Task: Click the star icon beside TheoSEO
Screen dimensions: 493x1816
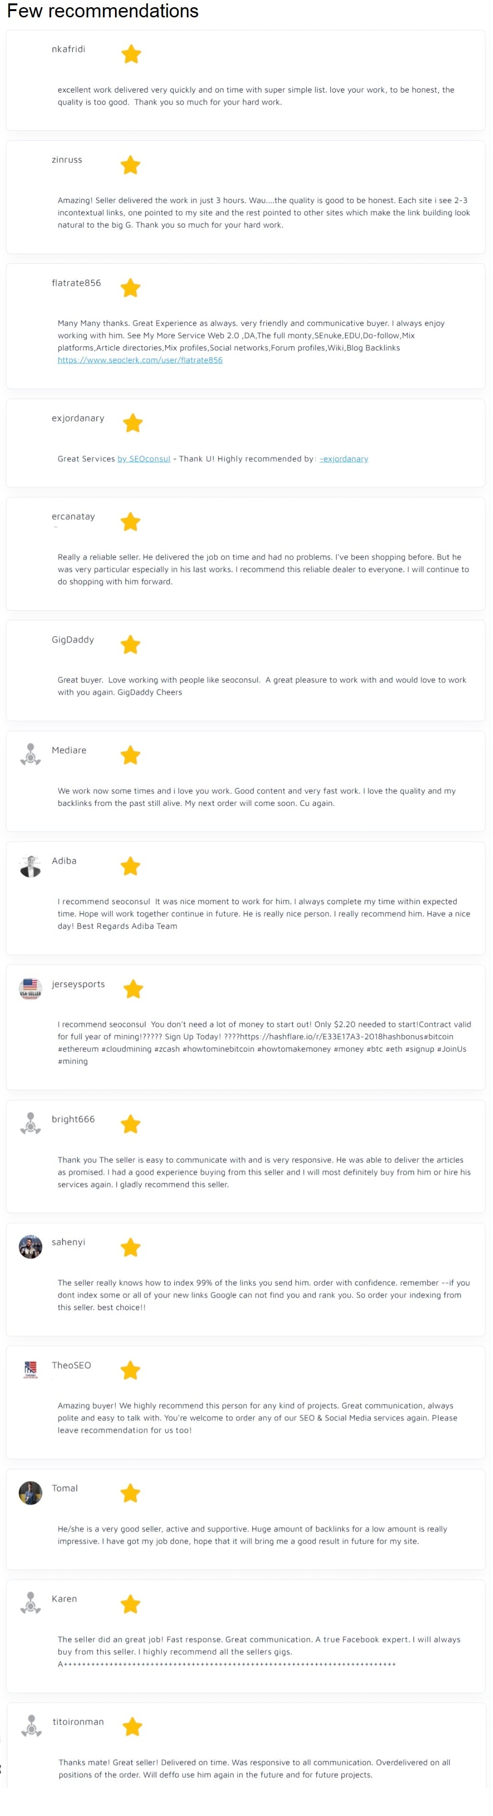Action: click(x=130, y=1370)
